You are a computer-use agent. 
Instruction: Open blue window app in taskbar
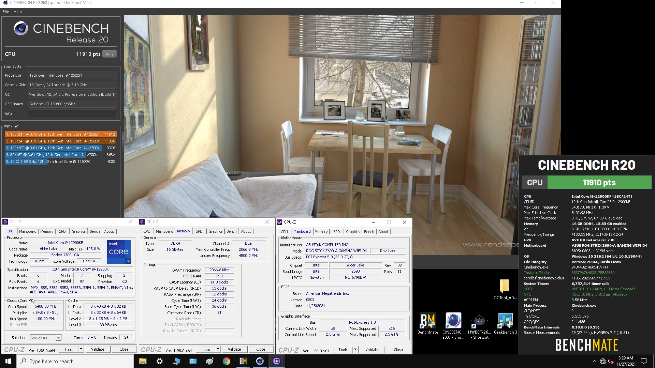coord(193,361)
